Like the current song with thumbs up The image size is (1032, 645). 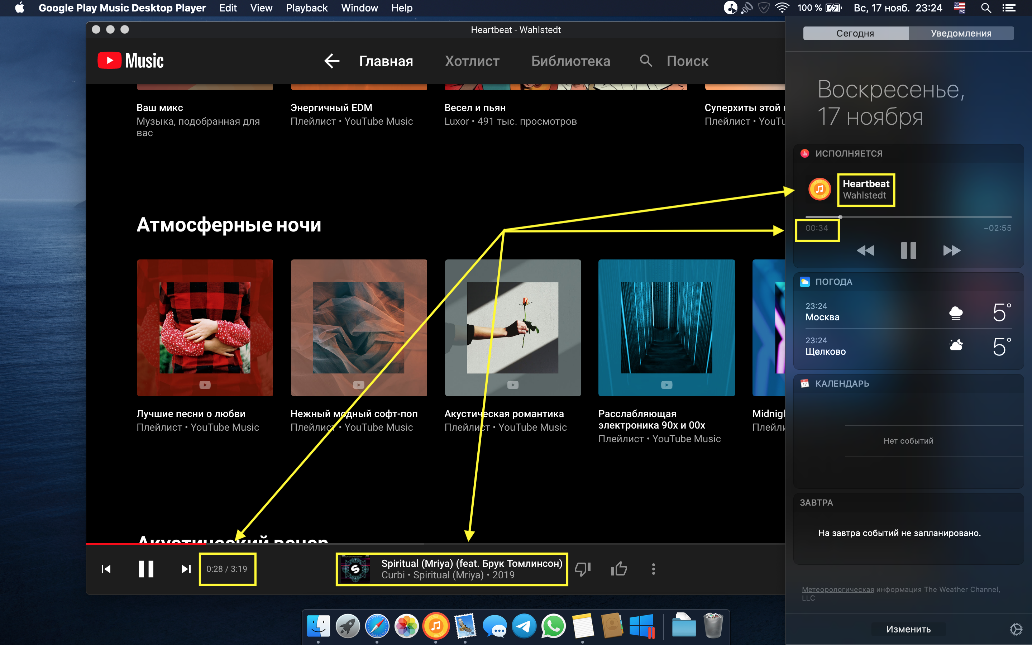619,569
